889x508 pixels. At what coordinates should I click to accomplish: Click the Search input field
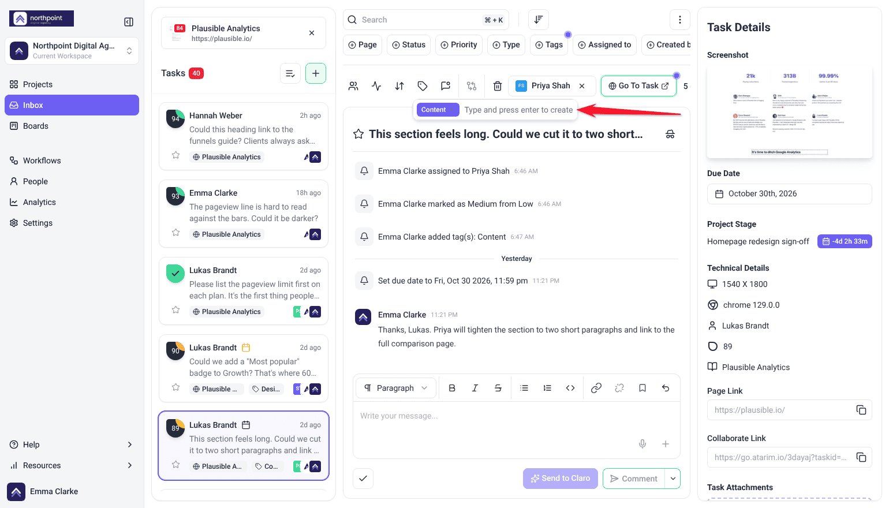(x=426, y=20)
